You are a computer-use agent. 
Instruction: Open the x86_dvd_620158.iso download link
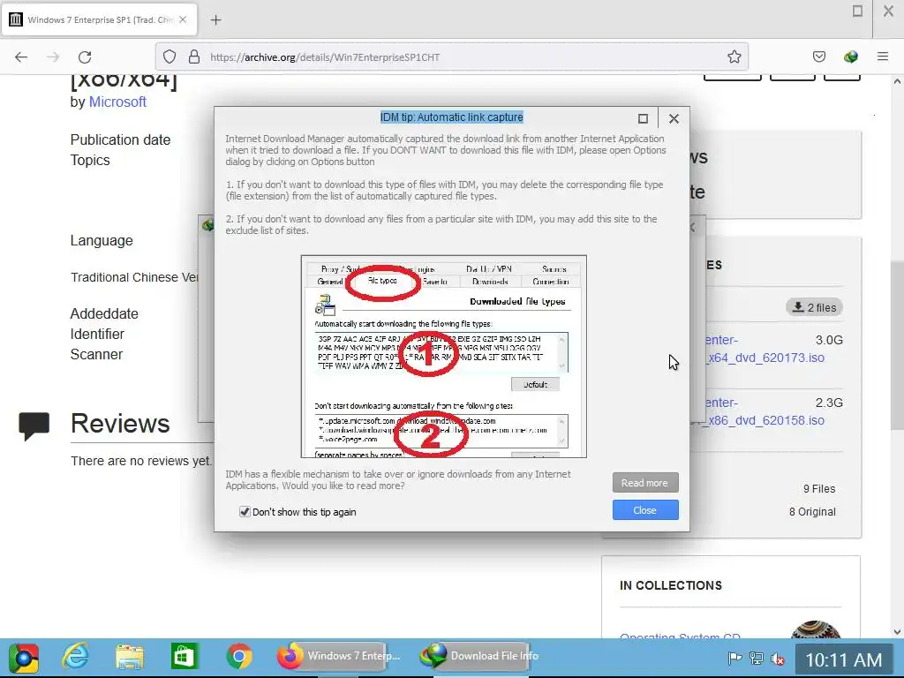coord(765,420)
